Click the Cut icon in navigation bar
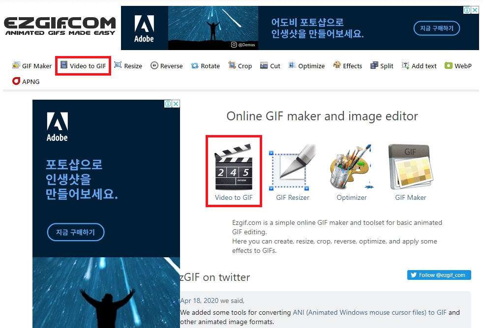Image resolution: width=483 pixels, height=328 pixels. point(264,65)
